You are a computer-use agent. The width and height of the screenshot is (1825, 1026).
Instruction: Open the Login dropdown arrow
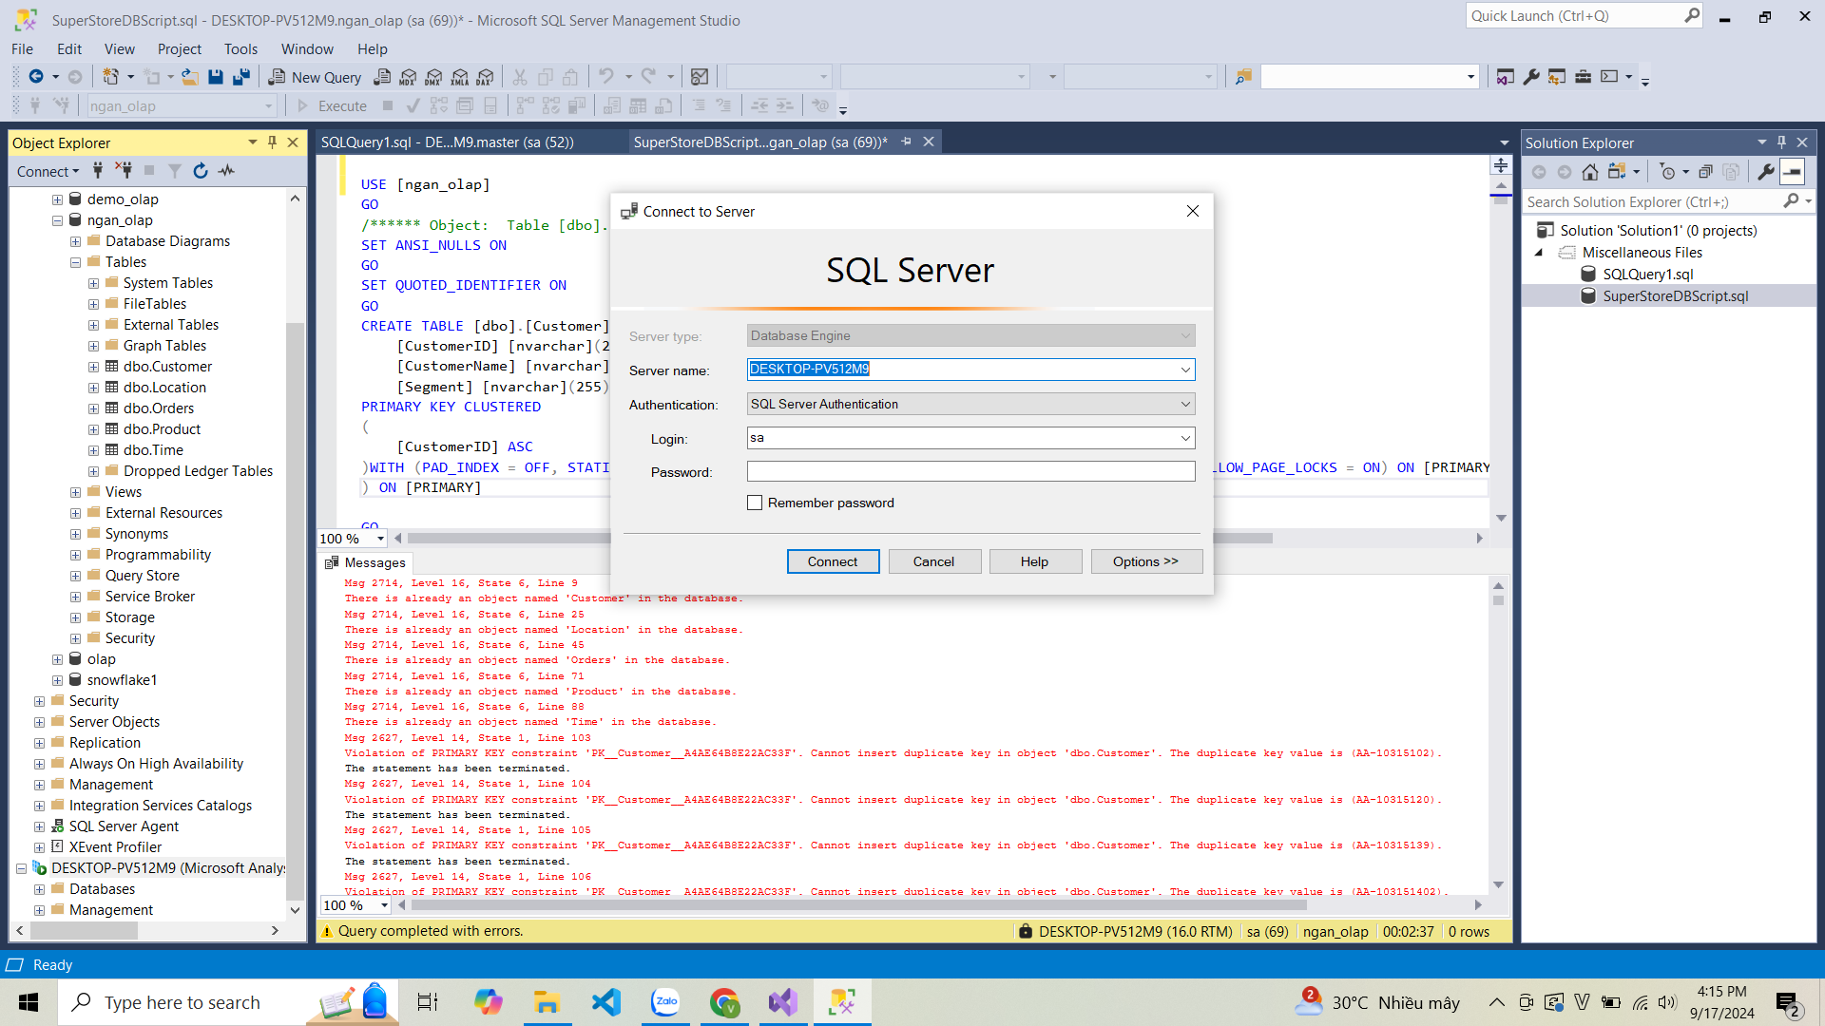pos(1185,438)
